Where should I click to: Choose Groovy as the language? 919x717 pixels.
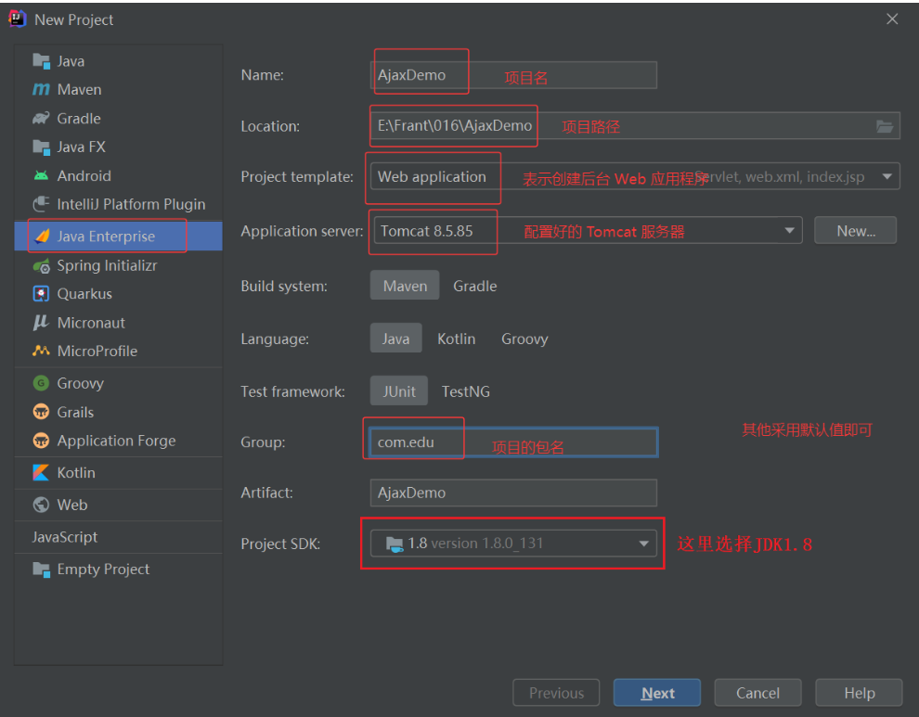point(524,339)
